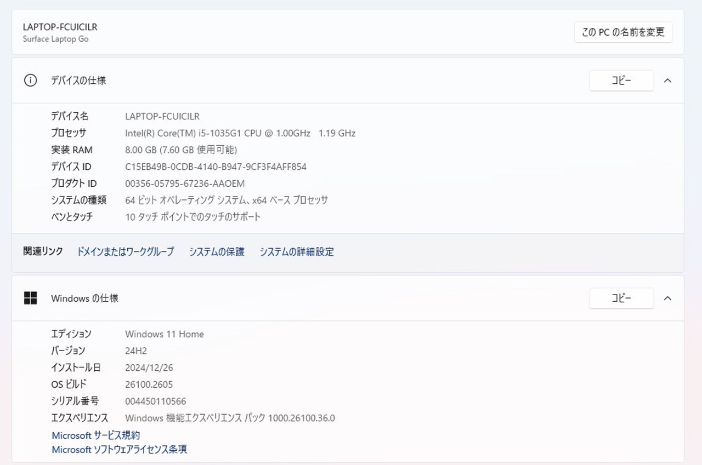Click the インストール日 label

(x=76, y=368)
